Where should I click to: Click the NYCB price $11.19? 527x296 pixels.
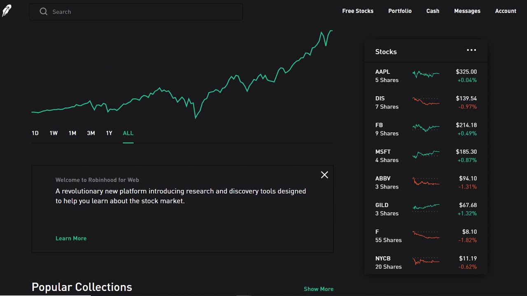click(468, 259)
